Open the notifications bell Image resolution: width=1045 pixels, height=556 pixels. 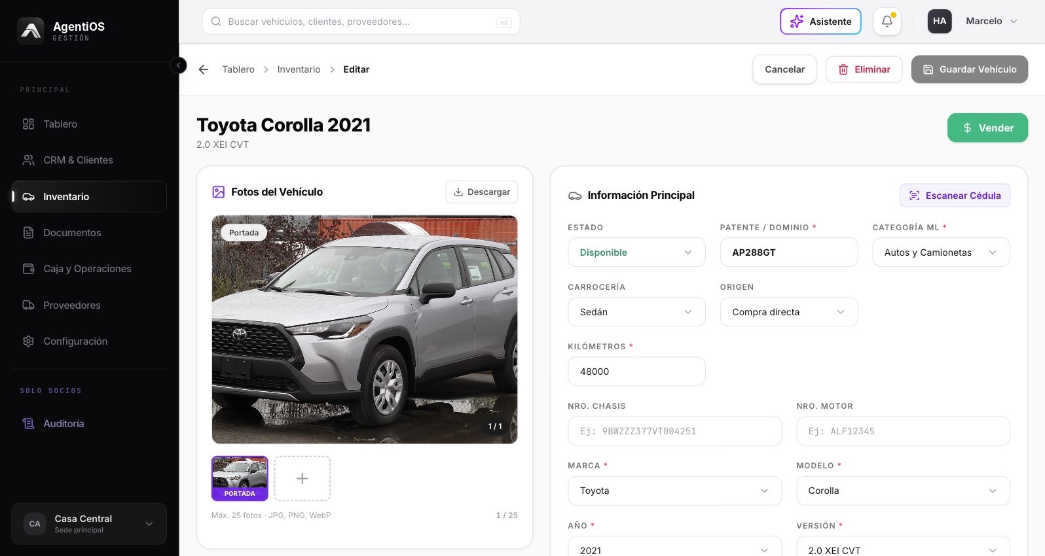(x=887, y=22)
